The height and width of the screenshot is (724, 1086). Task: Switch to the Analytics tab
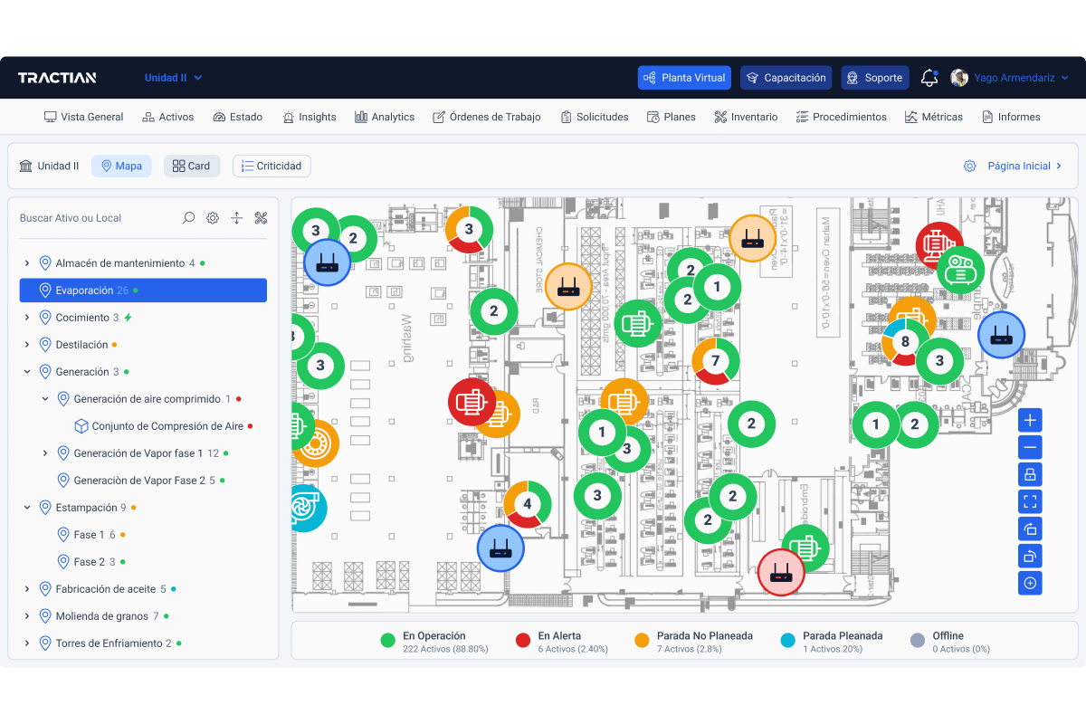point(384,117)
